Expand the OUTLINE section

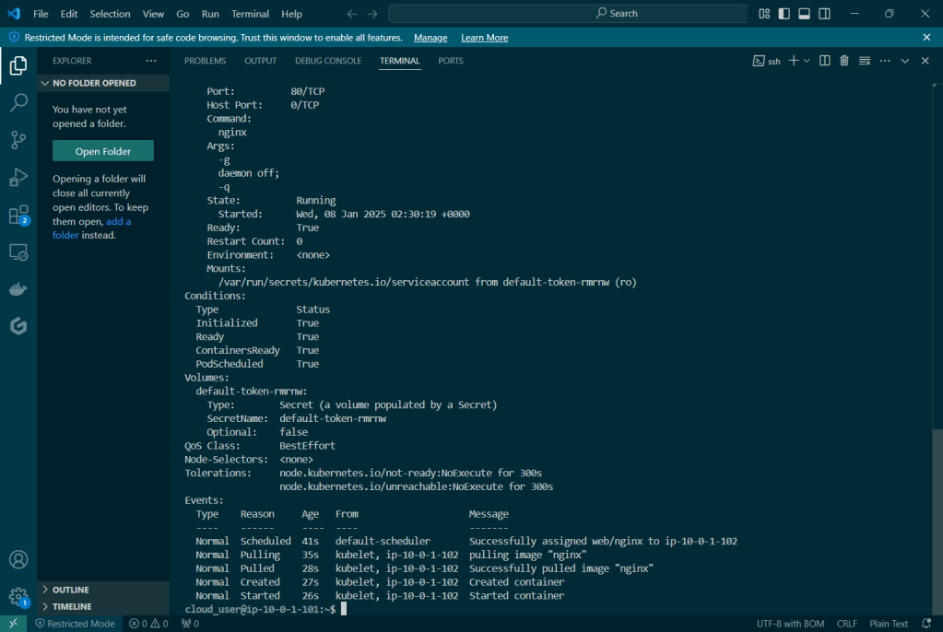[71, 590]
